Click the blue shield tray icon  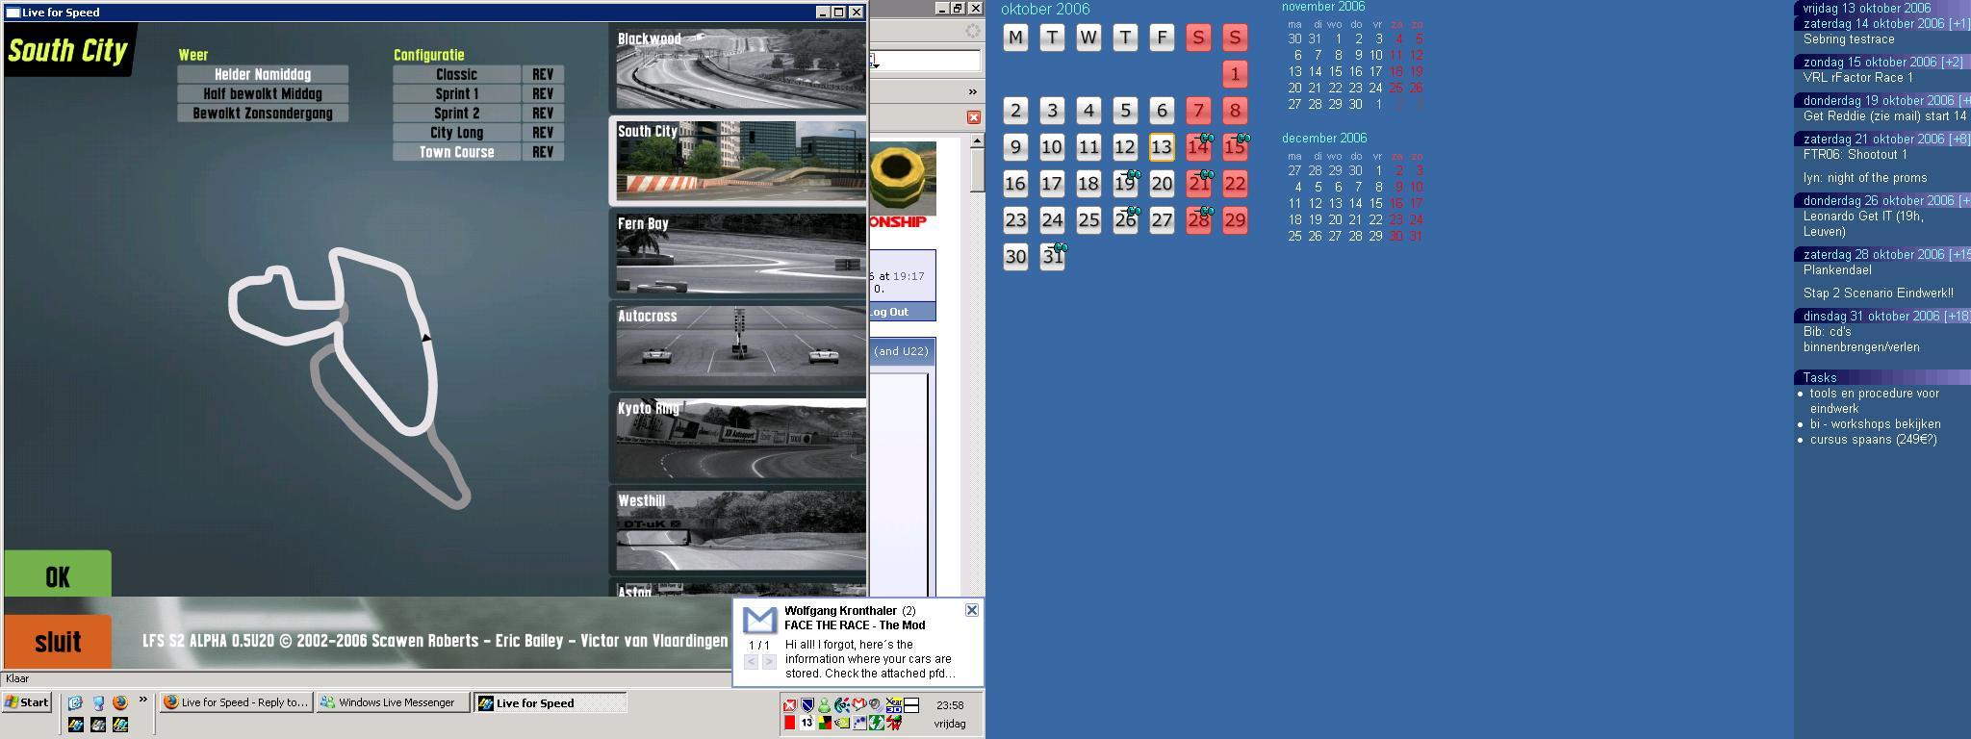[x=806, y=705]
